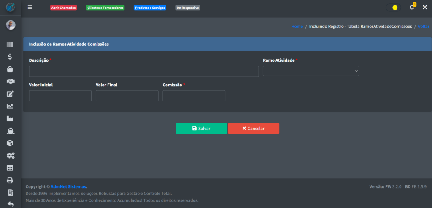The image size is (432, 208).
Task: Open Clientes e Fornecedores shortcut
Action: point(105,8)
